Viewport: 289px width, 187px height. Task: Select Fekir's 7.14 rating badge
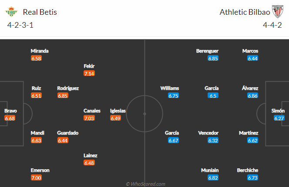(89, 73)
